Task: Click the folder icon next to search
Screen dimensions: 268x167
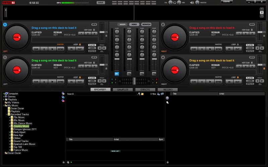Action: (142, 94)
